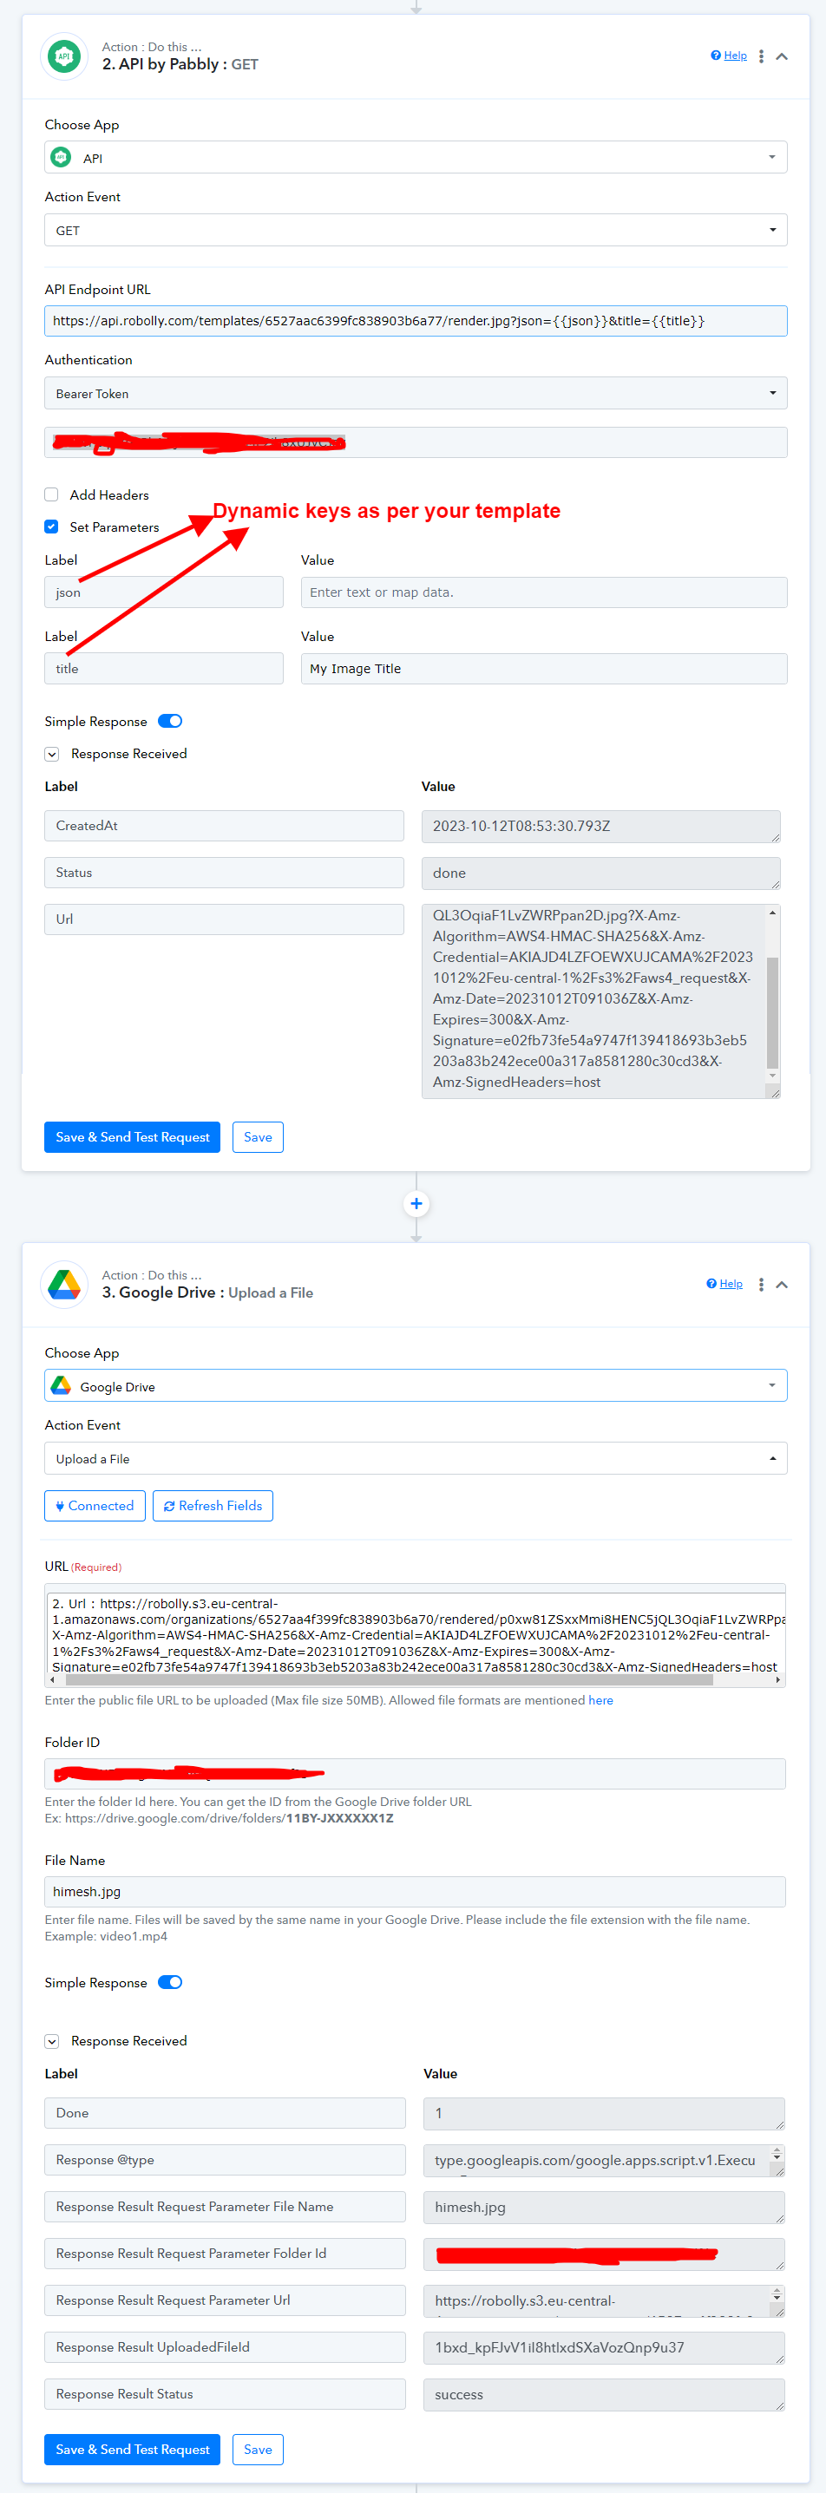Collapse Response Received in API step
The height and width of the screenshot is (2493, 826).
coord(52,754)
